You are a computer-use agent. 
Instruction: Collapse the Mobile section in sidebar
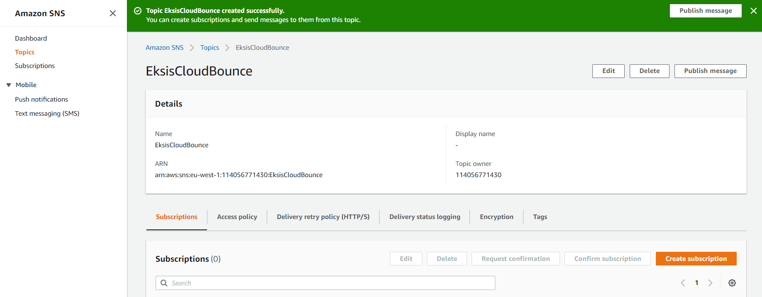tap(9, 85)
